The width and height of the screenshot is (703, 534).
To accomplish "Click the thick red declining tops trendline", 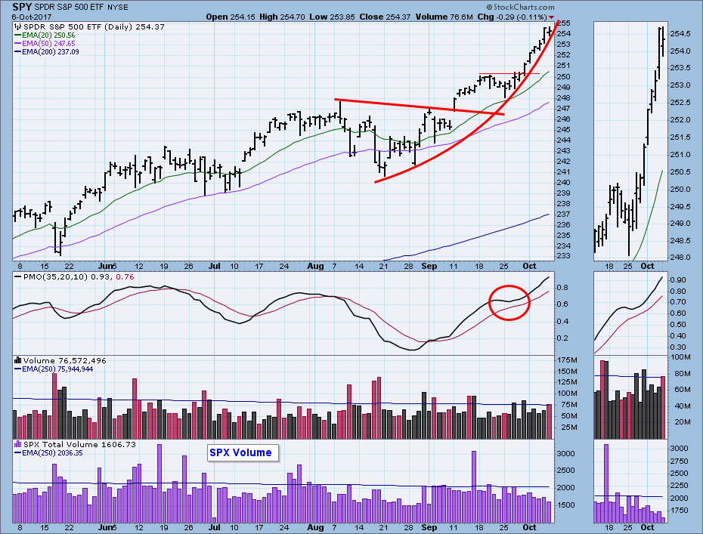I will (x=420, y=106).
